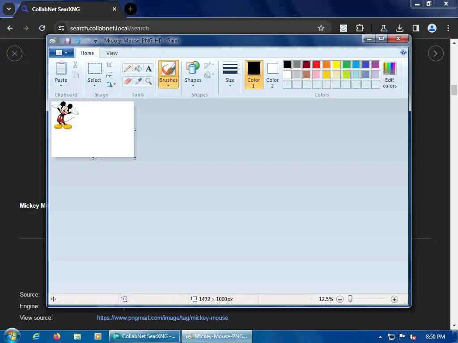Open Firefox from the taskbar
The image size is (458, 343).
coord(57,336)
